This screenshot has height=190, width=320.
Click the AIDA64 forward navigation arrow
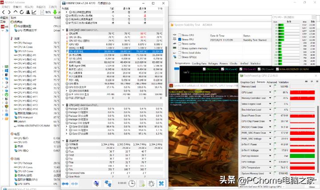tap(9, 12)
